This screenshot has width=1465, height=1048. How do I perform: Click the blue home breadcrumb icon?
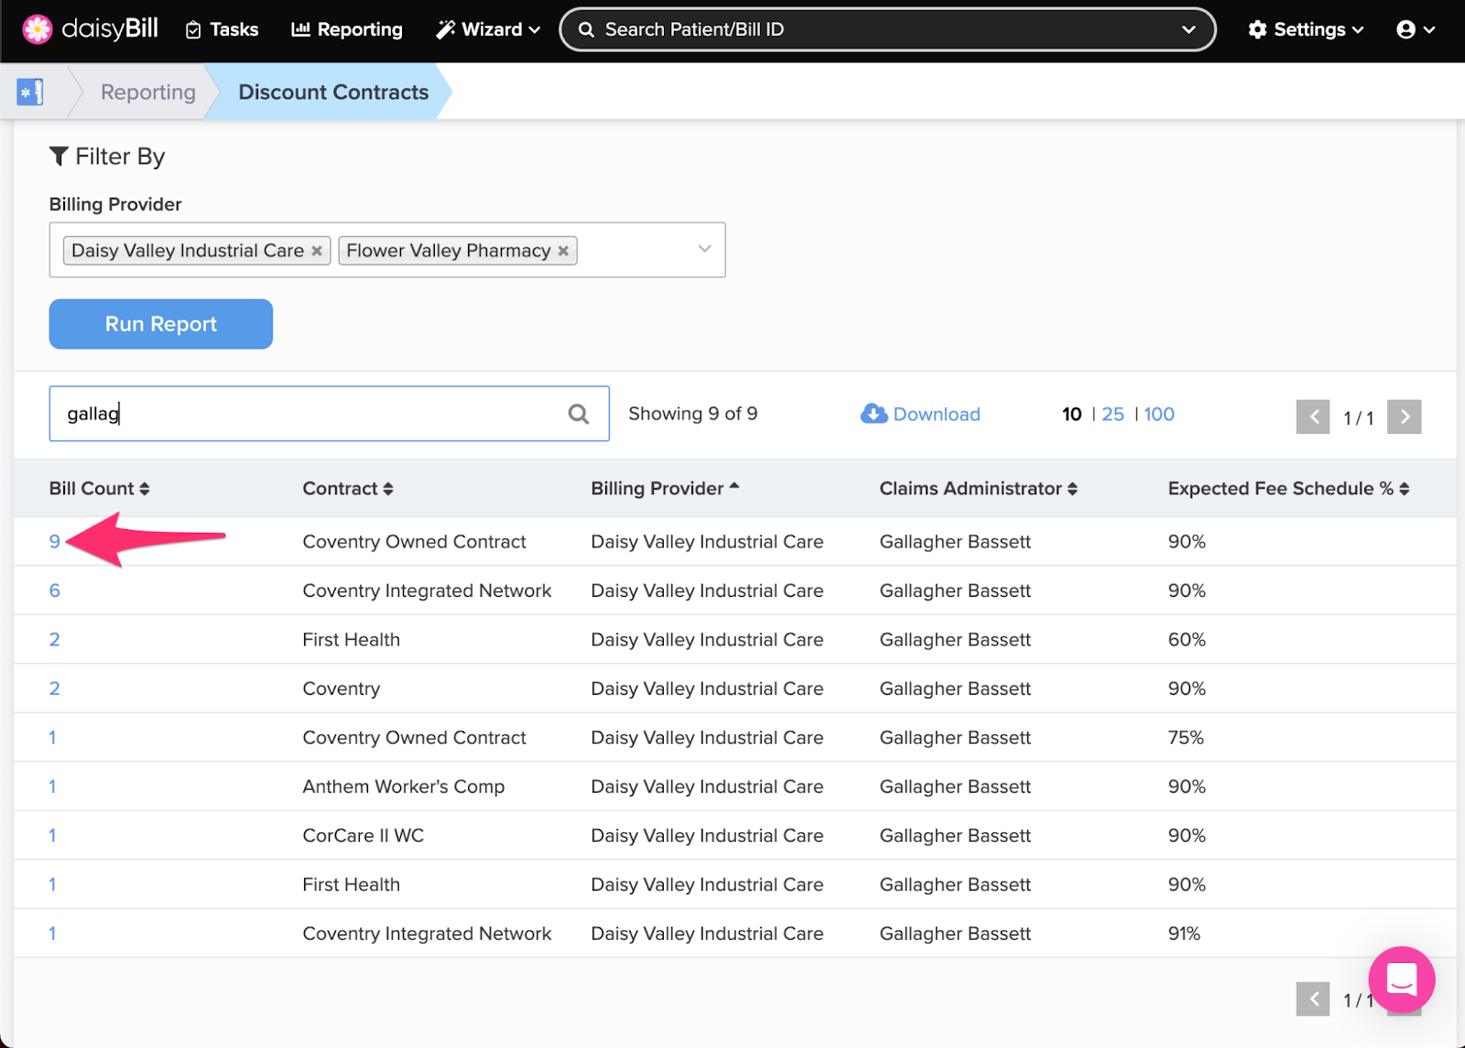(x=30, y=92)
